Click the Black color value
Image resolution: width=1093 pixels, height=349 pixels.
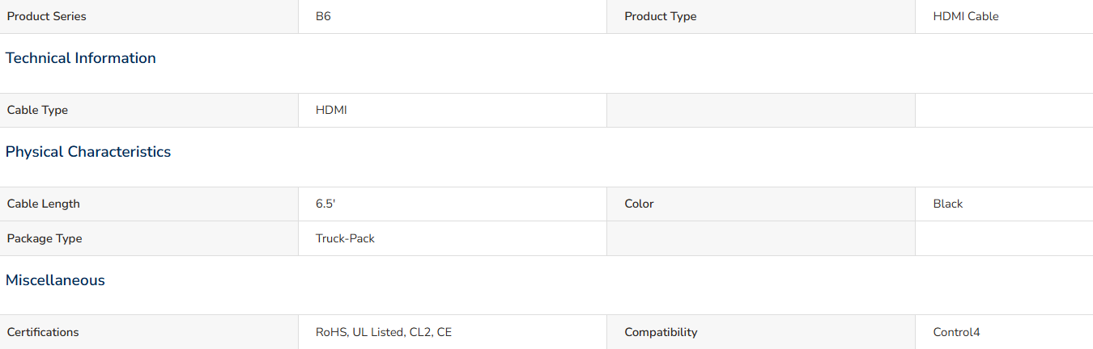[947, 204]
